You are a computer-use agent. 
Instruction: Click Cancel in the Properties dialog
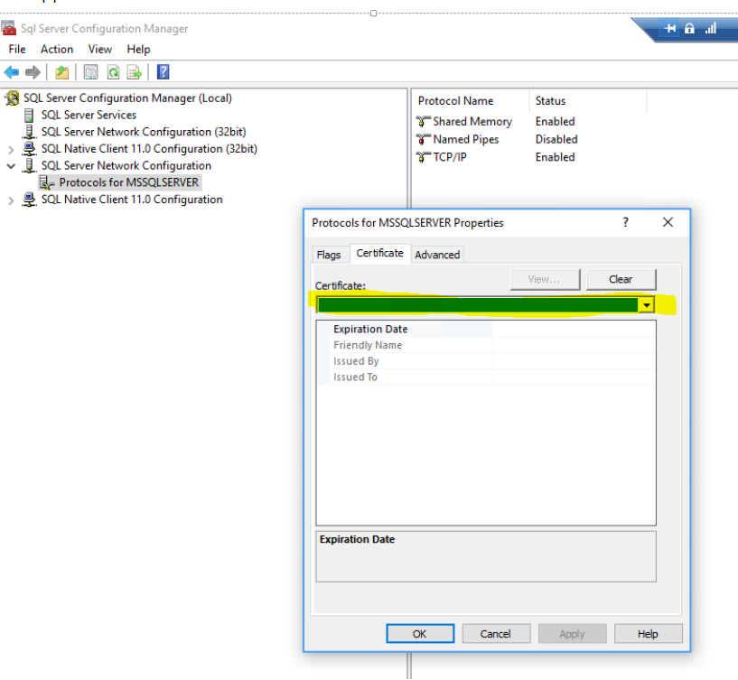pyautogui.click(x=496, y=633)
